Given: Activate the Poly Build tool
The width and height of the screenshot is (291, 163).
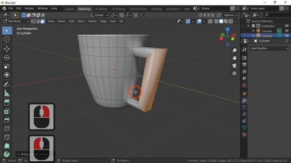Looking at the screenshot, I should [7, 146].
